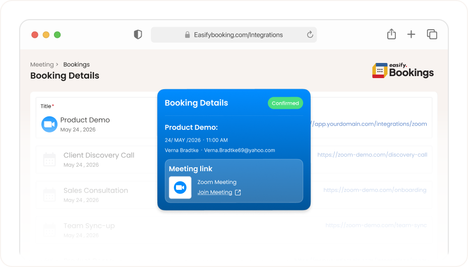468x267 pixels.
Task: Click the privacy shield icon in browser toolbar
Action: [x=138, y=35]
